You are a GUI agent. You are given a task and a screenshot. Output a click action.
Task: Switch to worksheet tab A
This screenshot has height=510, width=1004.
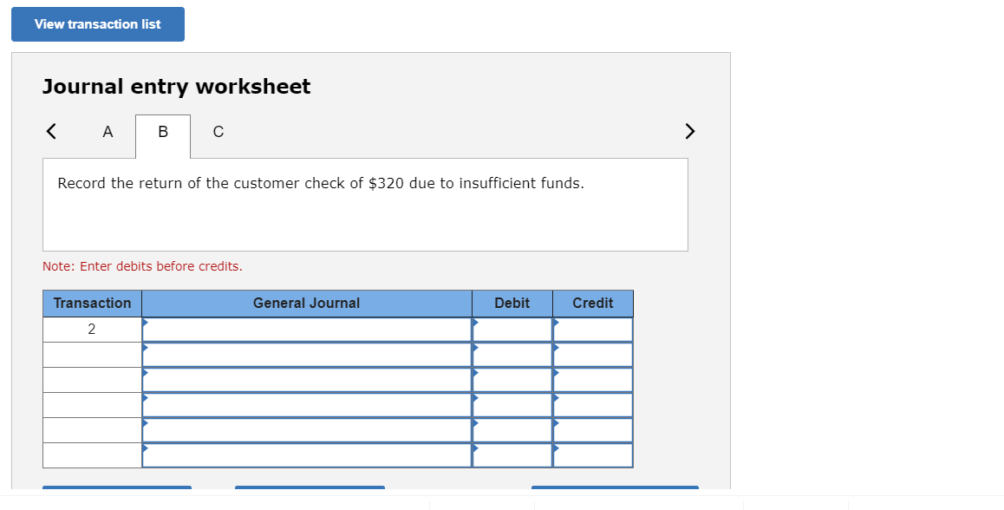(108, 132)
